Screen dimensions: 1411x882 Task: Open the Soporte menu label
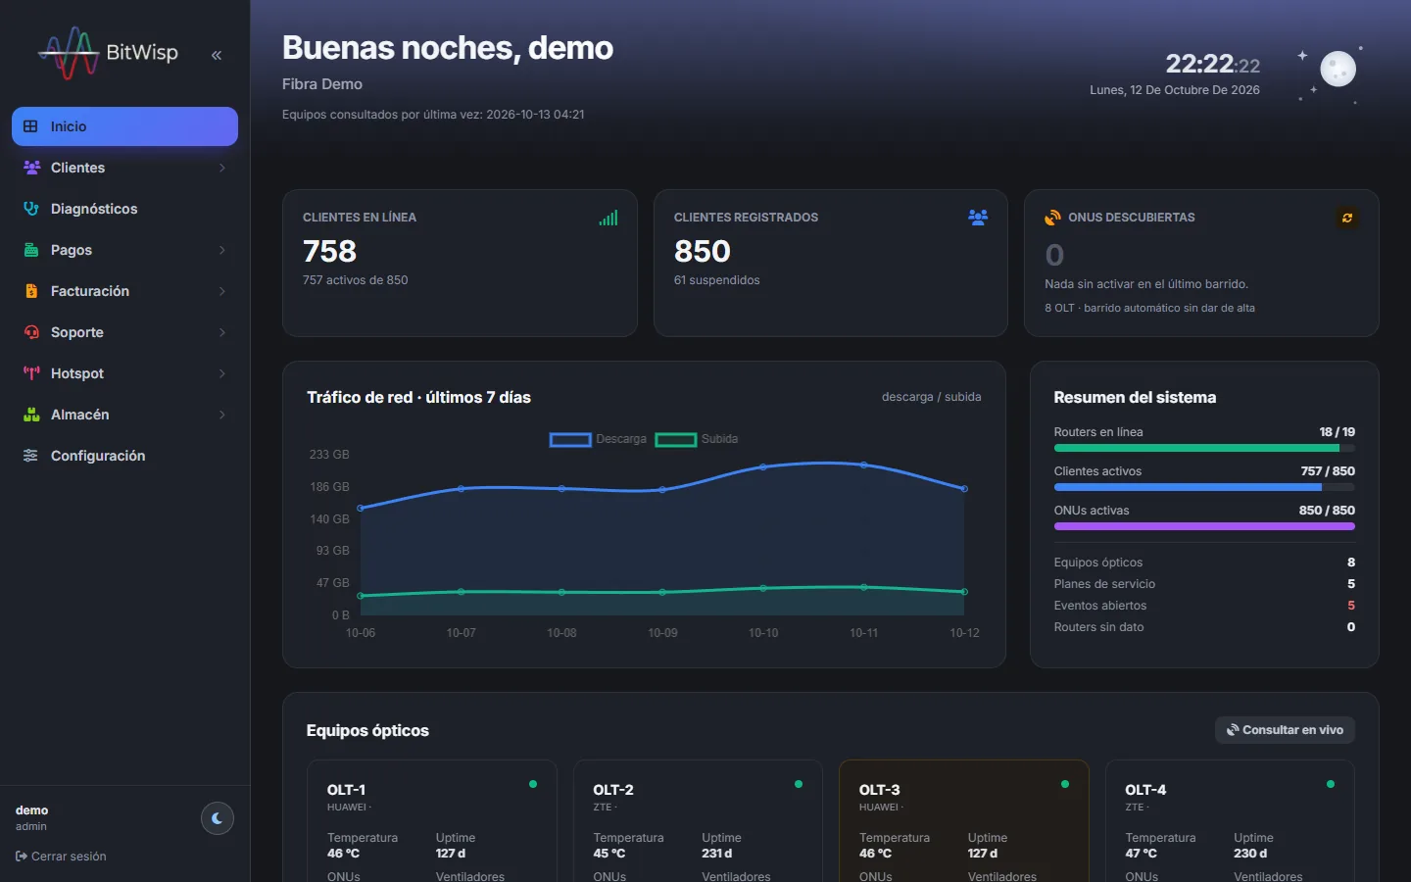pyautogui.click(x=77, y=332)
